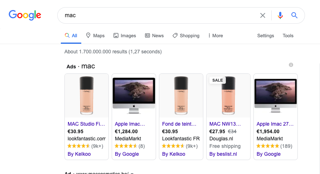This screenshot has height=174, width=320.
Task: Start voice search with the microphone icon
Action: point(280,15)
